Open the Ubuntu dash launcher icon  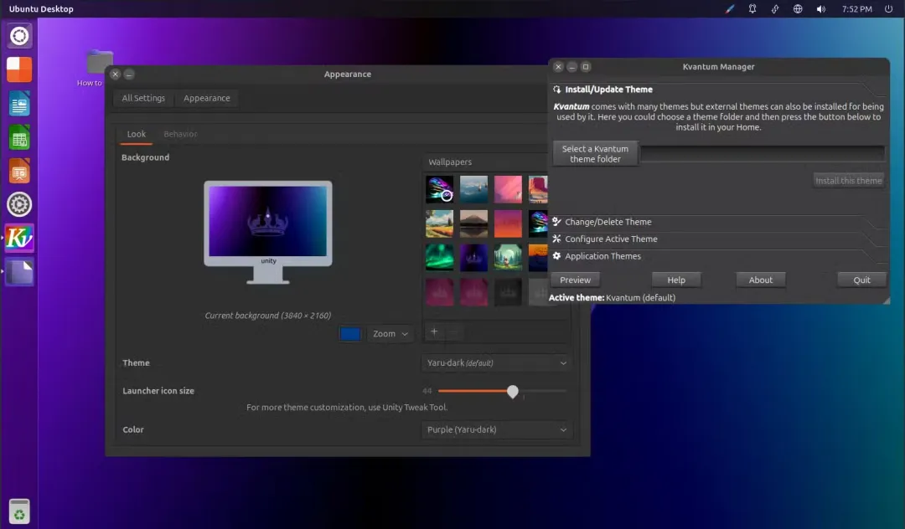tap(19, 36)
